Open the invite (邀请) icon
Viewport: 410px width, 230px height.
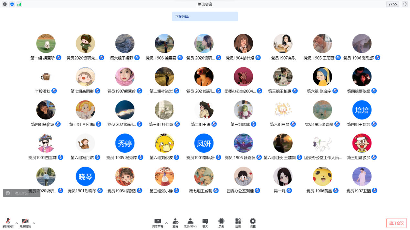175,222
